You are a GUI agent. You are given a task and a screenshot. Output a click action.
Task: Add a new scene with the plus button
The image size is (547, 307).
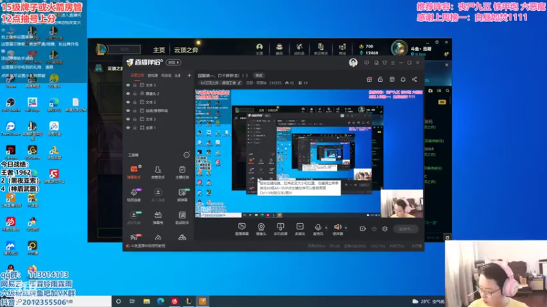pos(189,75)
